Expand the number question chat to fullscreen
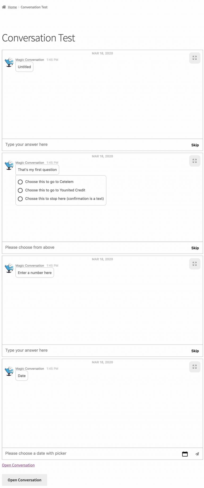 (195, 264)
